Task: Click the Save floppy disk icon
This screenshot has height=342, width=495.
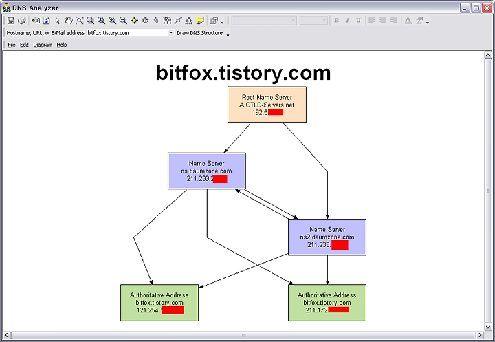Action: (x=11, y=21)
